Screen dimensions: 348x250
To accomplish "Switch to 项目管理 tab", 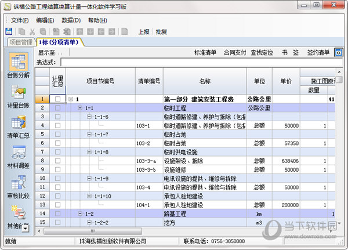I will (21, 42).
